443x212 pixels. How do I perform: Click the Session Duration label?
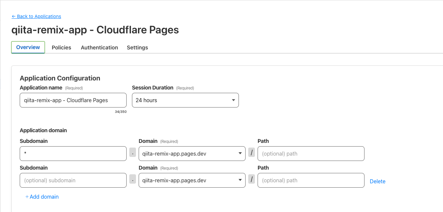(153, 87)
